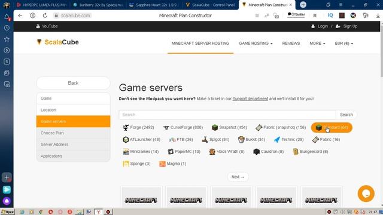Select the Applications step
This screenshot has height=215, width=383.
point(73,156)
